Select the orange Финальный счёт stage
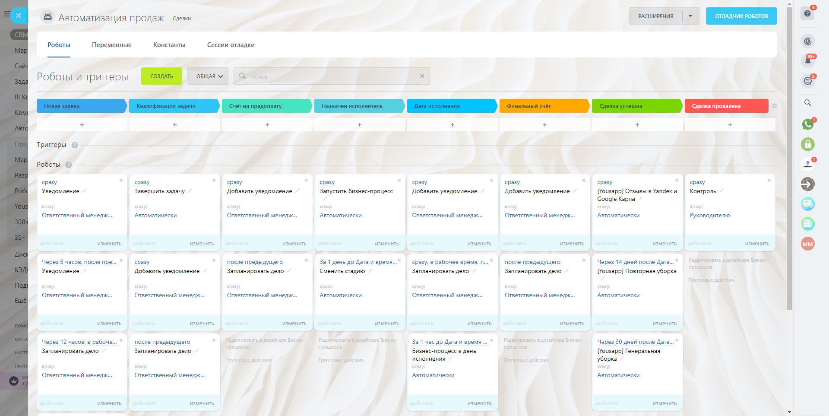The height and width of the screenshot is (416, 829). (x=544, y=106)
